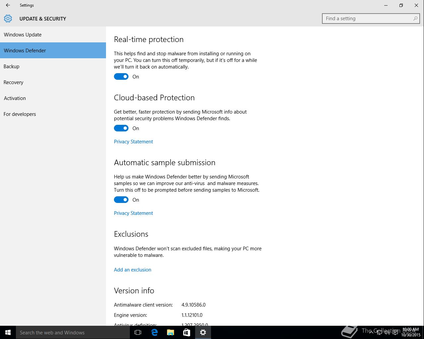Click the taskbar clock and date

[x=411, y=332]
